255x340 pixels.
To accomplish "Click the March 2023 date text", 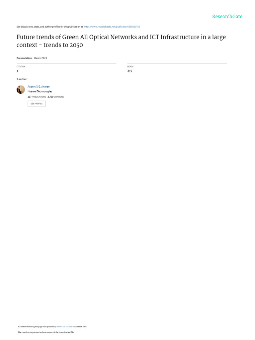I will click(40, 58).
